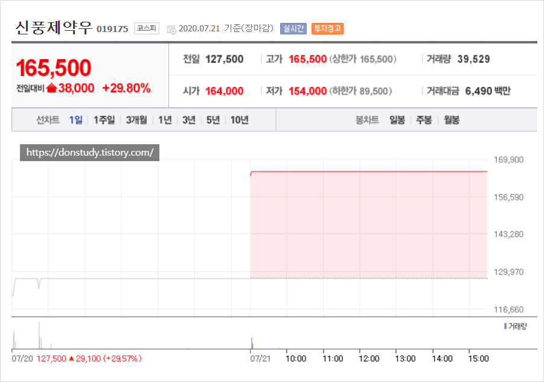Click the 07/20 summary +29.57% text
Image resolution: width=544 pixels, height=382 pixels.
tap(123, 358)
